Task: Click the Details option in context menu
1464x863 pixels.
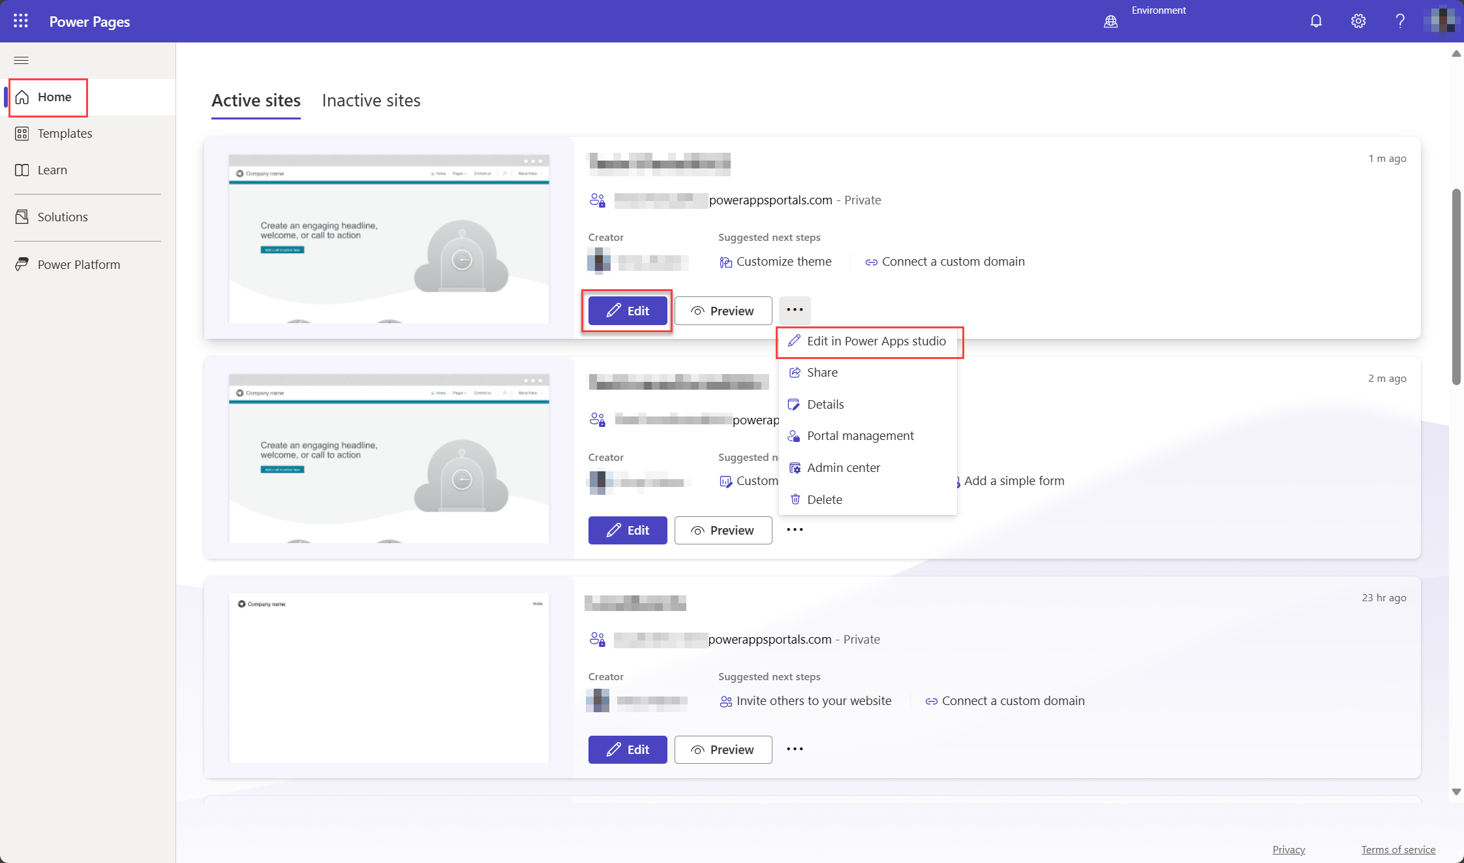Action: (825, 403)
